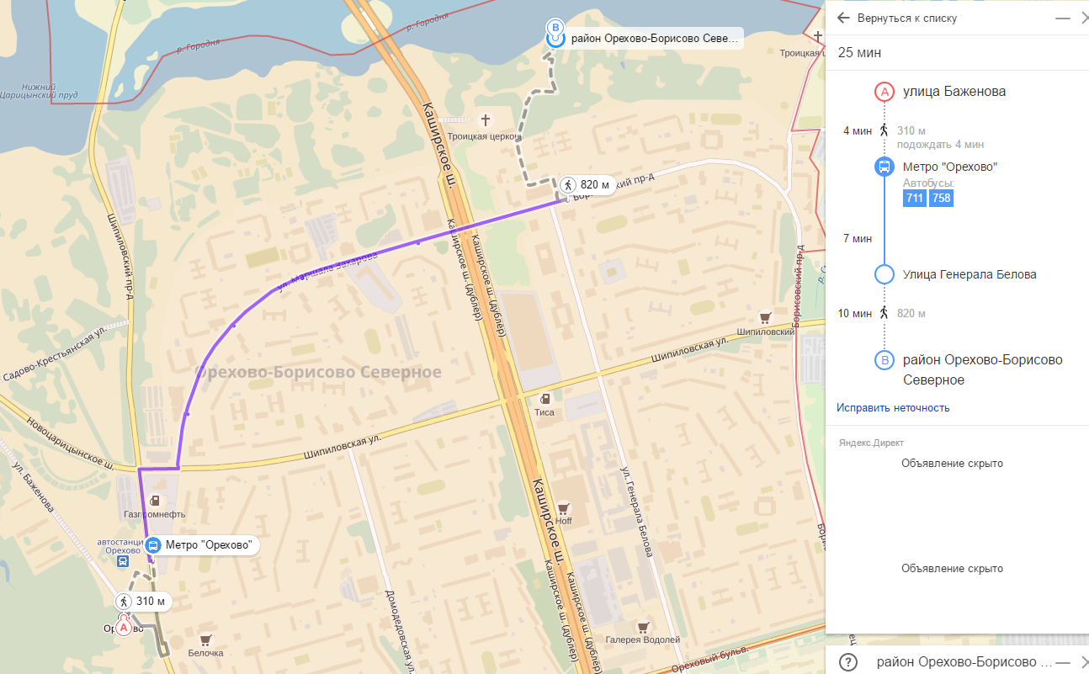Viewport: 1089px width, 674px height.
Task: Click the bus stop icon at Метро "Орехово" on the map
Action: tap(152, 544)
